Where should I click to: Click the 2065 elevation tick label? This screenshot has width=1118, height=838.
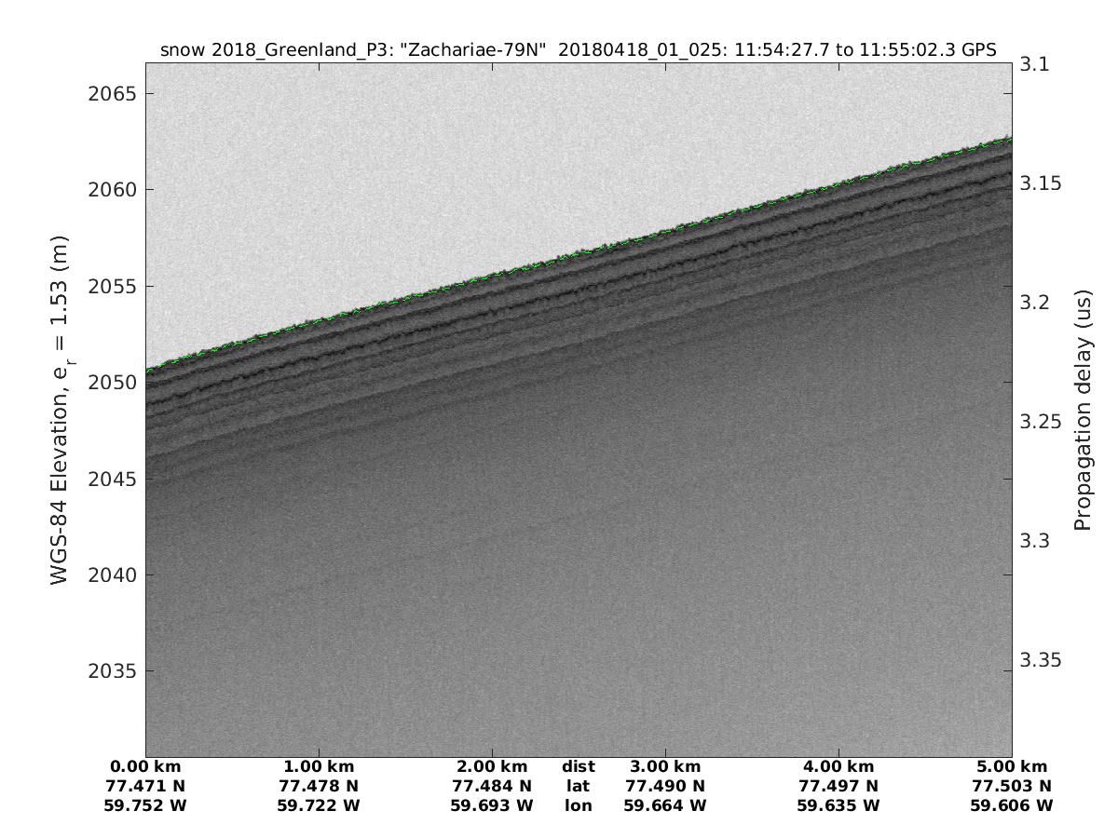pyautogui.click(x=111, y=94)
